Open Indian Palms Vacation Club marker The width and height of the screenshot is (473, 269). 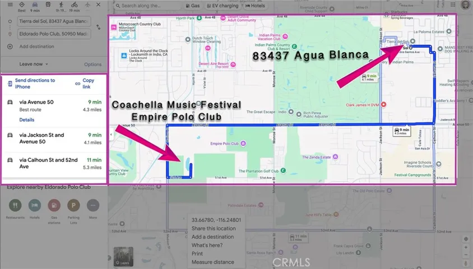click(x=285, y=36)
